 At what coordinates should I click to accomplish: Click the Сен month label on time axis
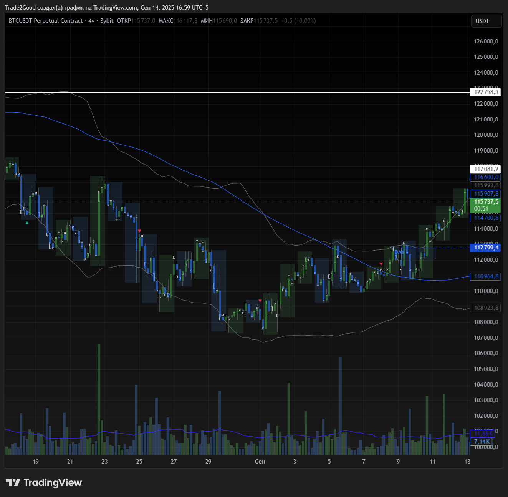pos(260,461)
